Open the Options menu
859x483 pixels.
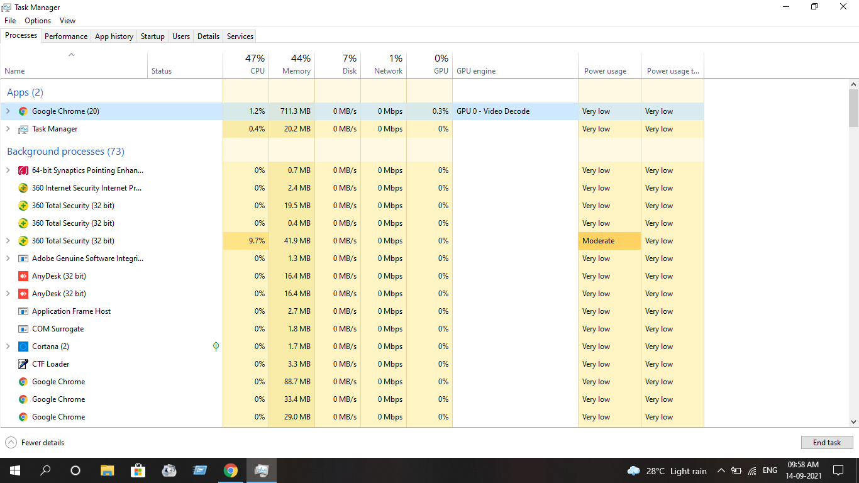click(38, 21)
